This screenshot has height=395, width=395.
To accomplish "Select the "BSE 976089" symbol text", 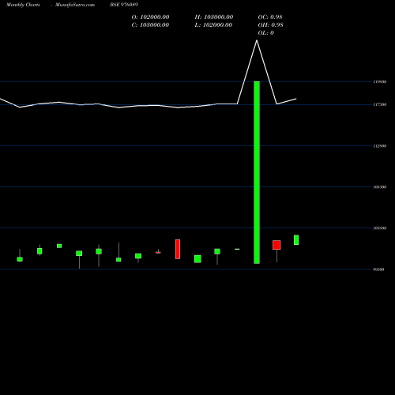I will click(x=124, y=5).
